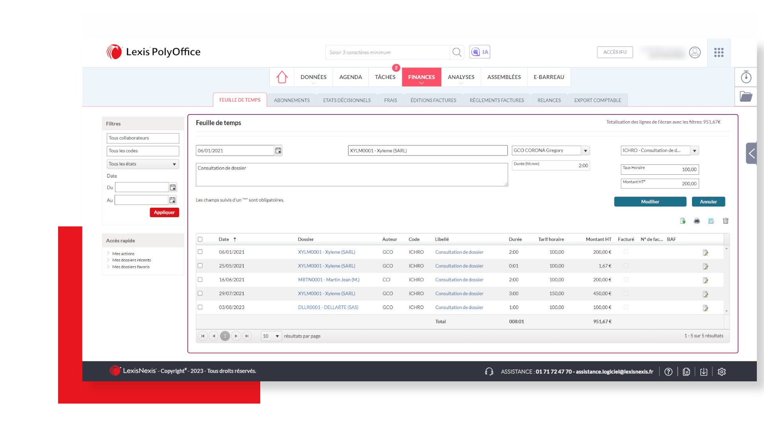Select the 29/07/2021 row checkbox
The width and height of the screenshot is (764, 429).
coord(200,294)
